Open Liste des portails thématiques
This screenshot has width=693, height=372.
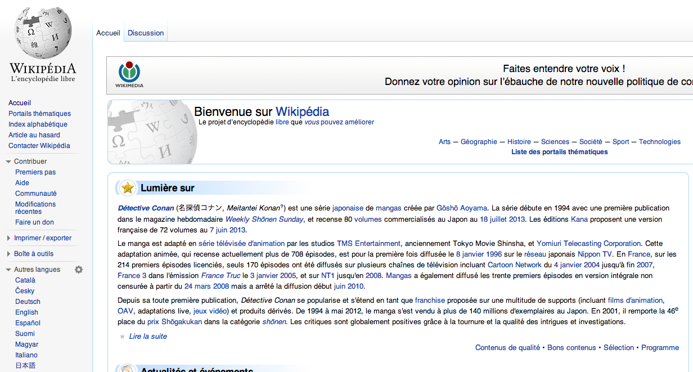coord(559,152)
